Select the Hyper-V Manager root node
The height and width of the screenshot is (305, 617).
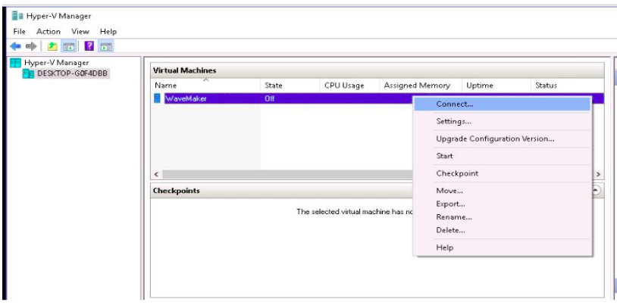[x=57, y=63]
